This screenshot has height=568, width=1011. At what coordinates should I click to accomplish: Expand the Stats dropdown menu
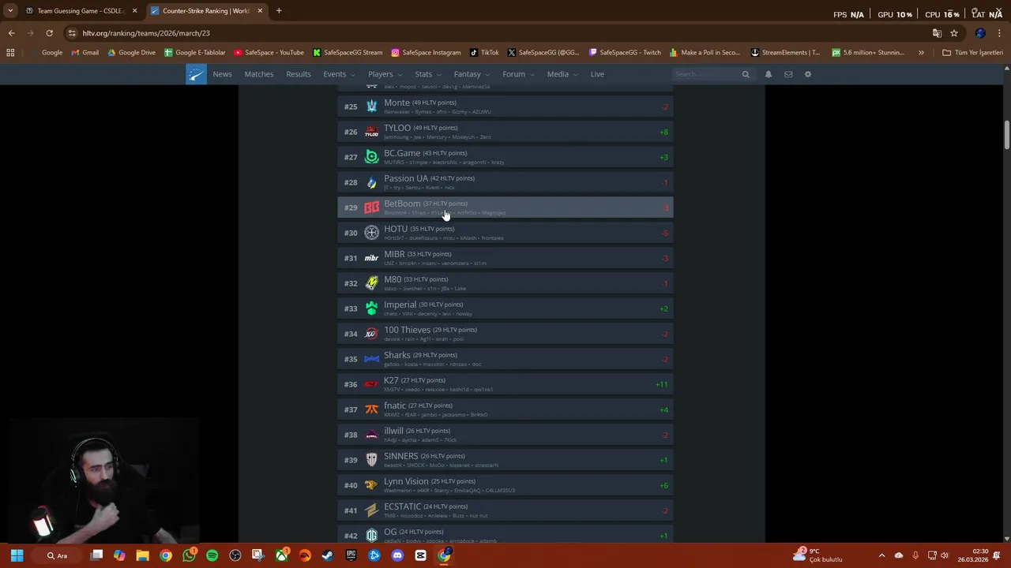[427, 74]
